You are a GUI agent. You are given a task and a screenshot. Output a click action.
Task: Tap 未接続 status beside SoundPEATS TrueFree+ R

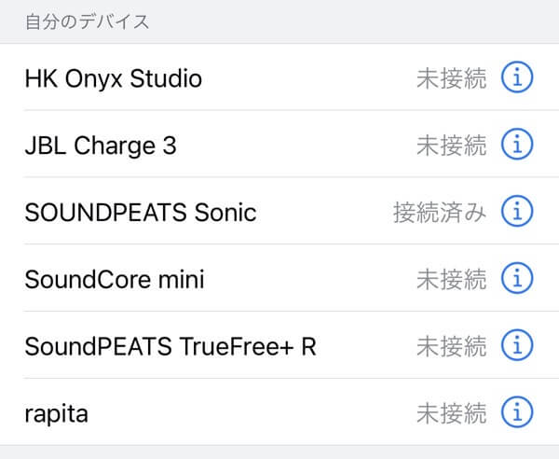(x=451, y=346)
